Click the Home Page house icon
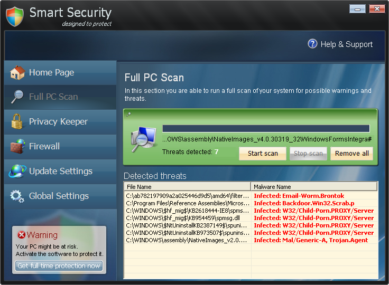Screen dimensions: 389x285 pyautogui.click(x=17, y=73)
